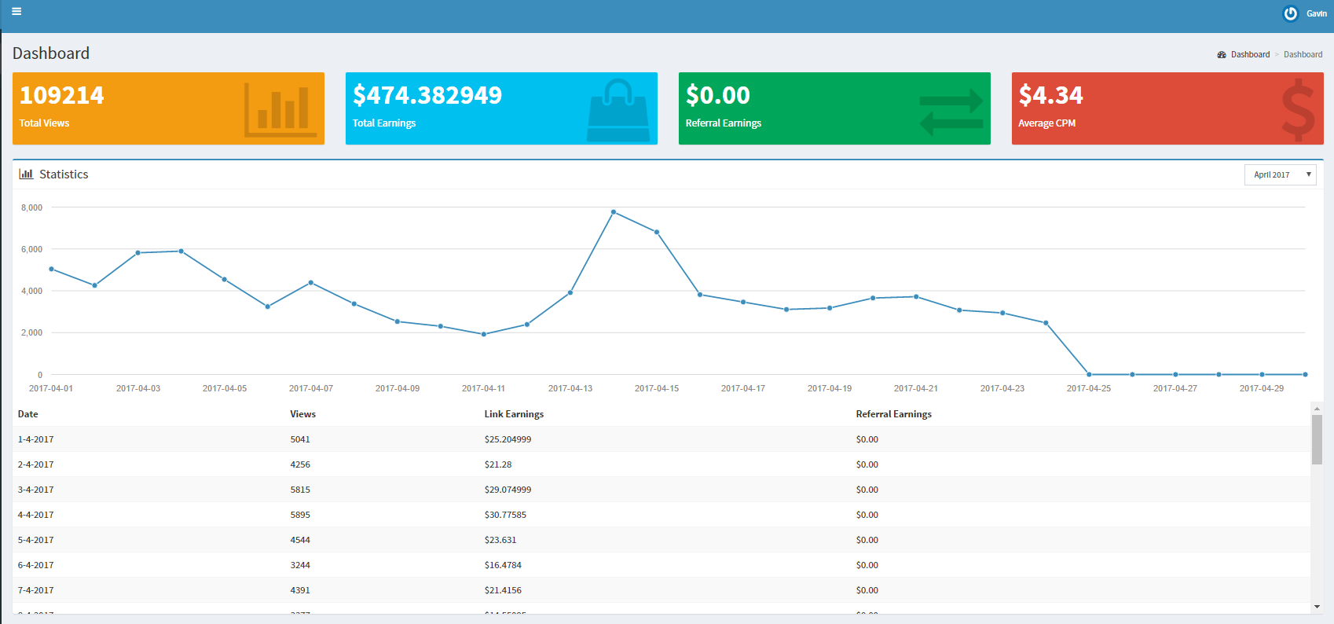Click the exchange arrows icon in Referral Earnings
This screenshot has width=1334, height=624.
click(x=951, y=112)
